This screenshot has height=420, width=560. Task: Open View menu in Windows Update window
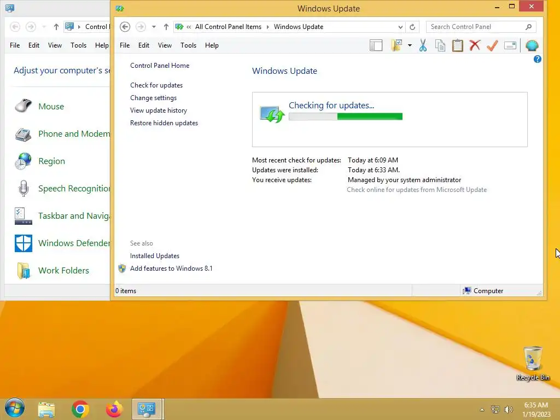(165, 45)
